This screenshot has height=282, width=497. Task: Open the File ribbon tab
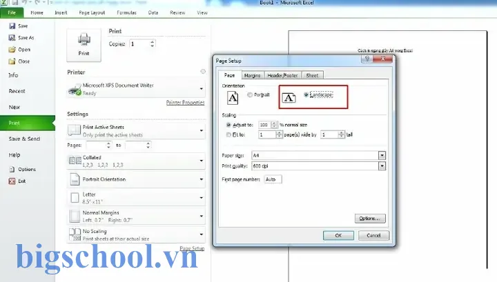coord(12,12)
